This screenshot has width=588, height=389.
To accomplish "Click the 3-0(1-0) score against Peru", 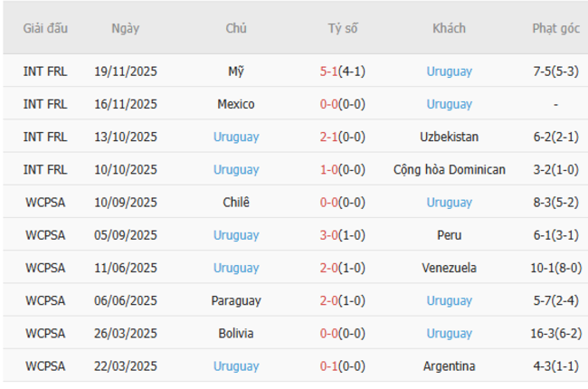I will [343, 235].
